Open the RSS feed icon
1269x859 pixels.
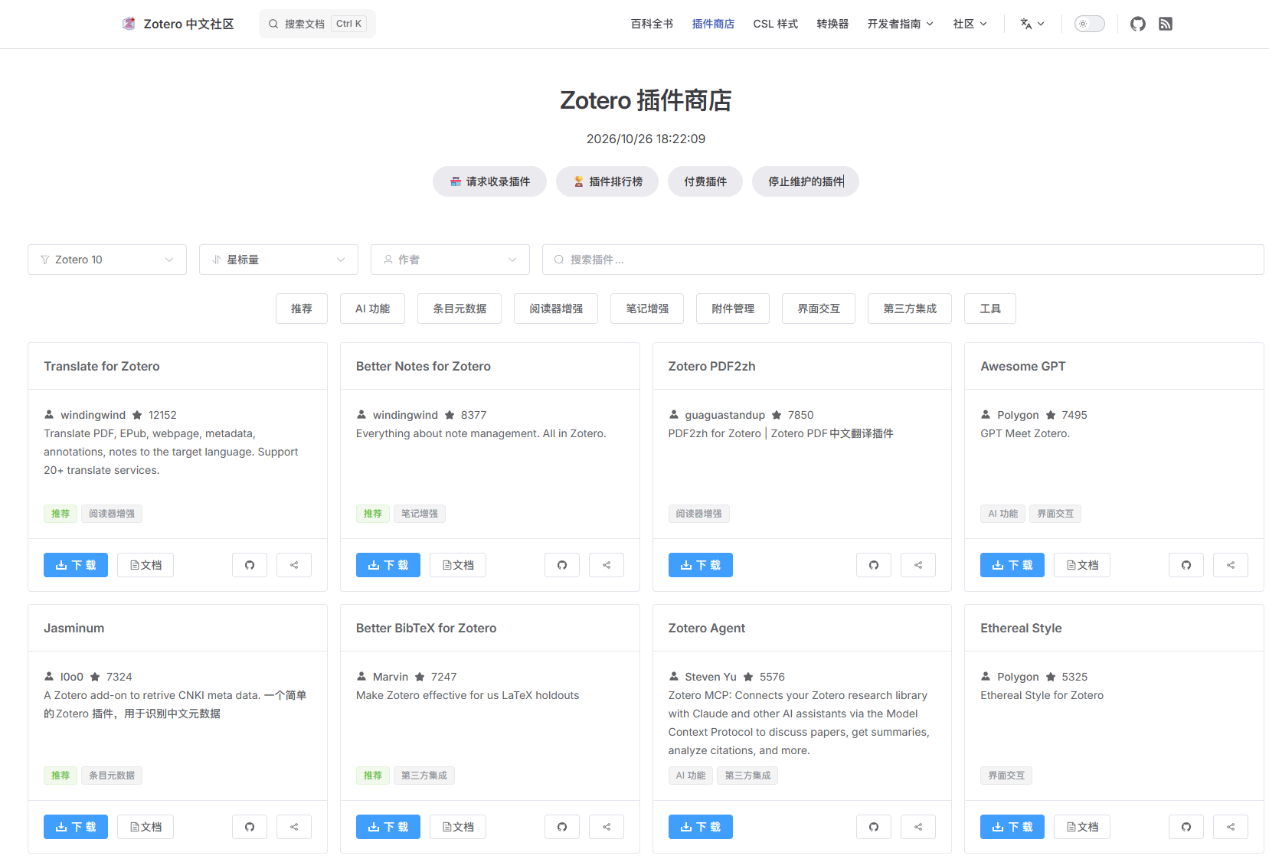click(1166, 24)
